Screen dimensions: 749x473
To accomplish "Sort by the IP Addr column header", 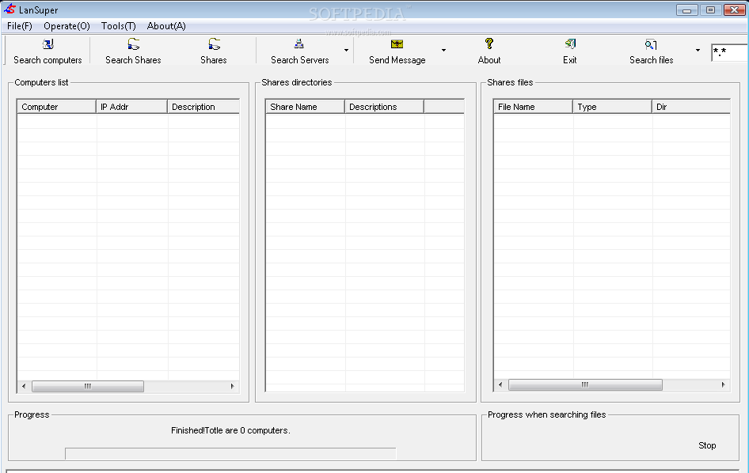I will tap(132, 107).
